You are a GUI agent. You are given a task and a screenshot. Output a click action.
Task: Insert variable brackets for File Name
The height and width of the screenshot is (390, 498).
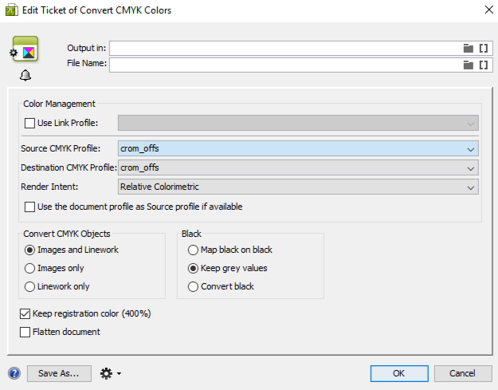(483, 65)
